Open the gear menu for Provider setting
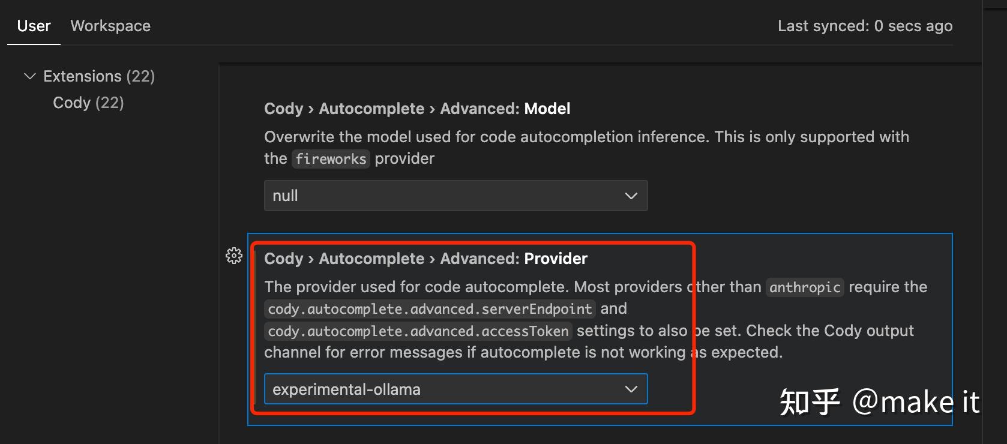Image resolution: width=1007 pixels, height=444 pixels. coord(234,256)
